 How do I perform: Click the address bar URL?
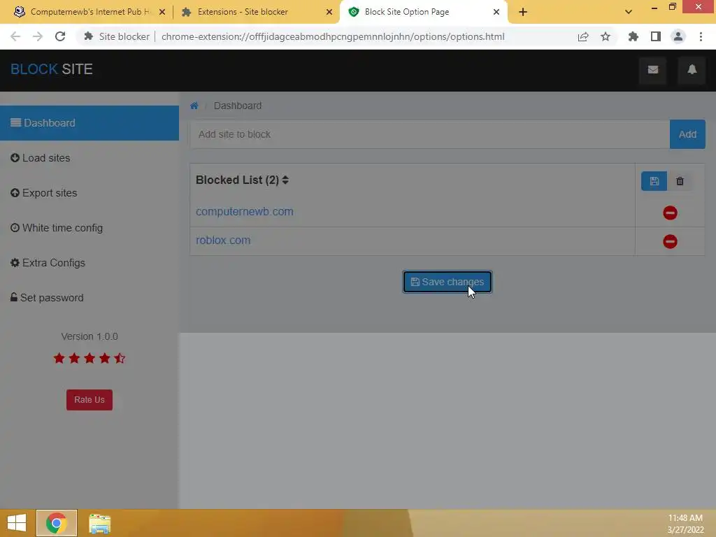click(x=333, y=36)
